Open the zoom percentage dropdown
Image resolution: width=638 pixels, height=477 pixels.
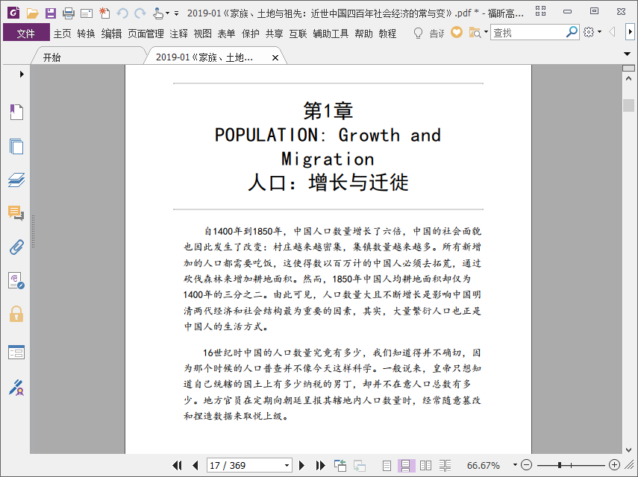(515, 466)
